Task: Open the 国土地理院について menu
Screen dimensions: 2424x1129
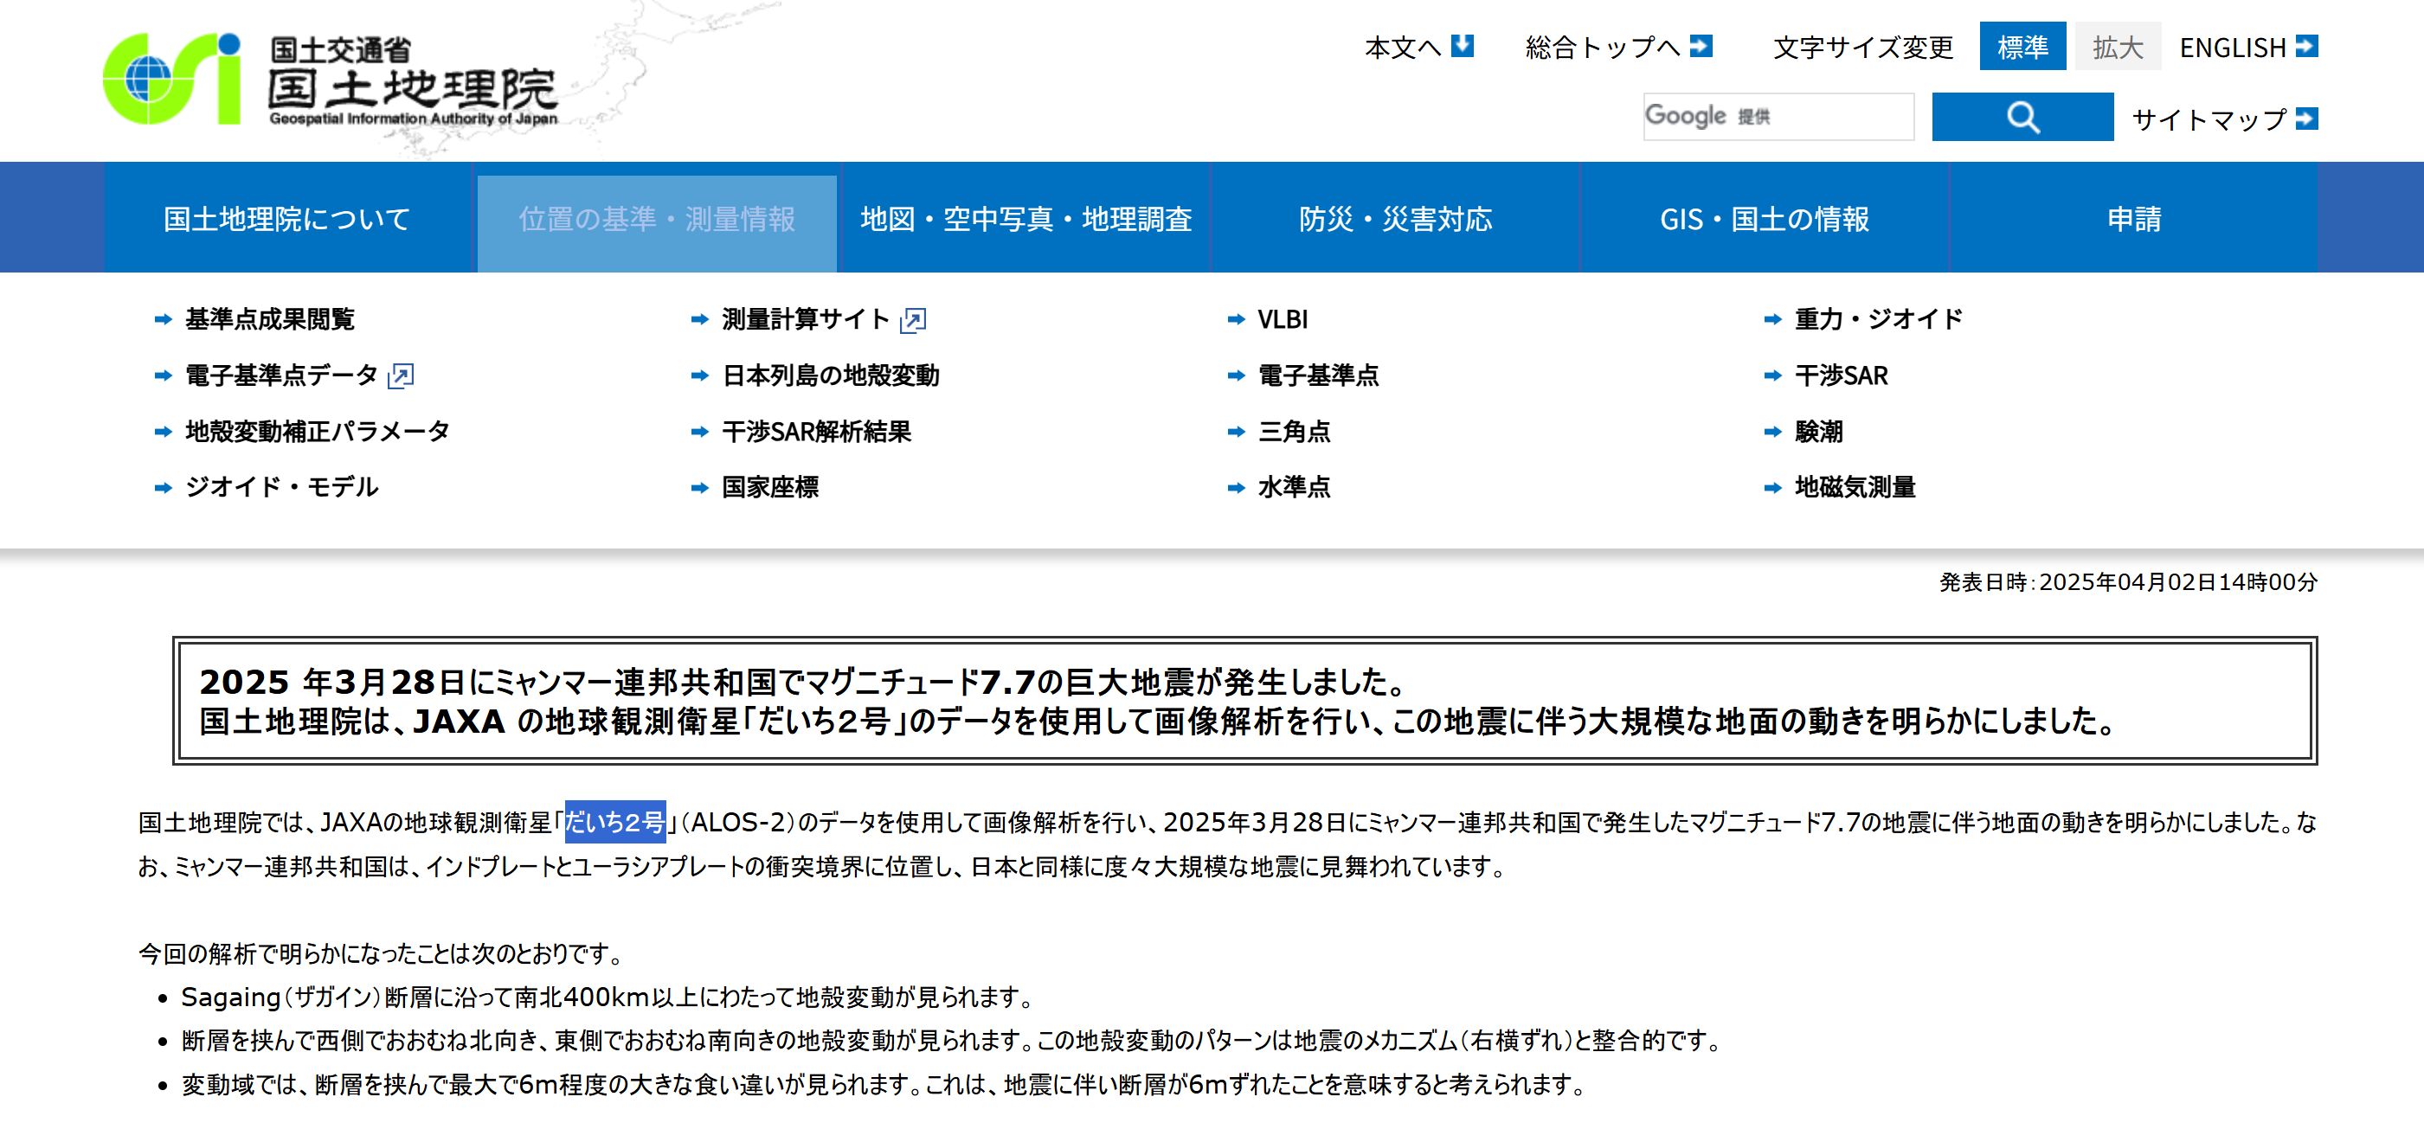Action: (287, 219)
